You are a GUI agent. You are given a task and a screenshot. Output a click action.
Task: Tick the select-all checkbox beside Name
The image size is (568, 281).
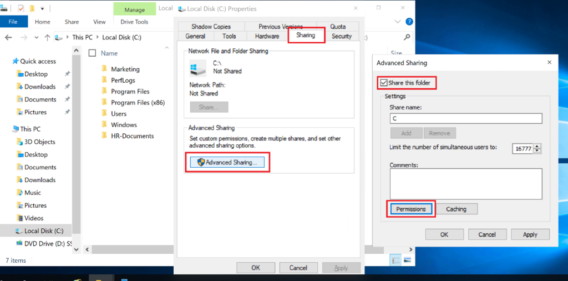click(x=93, y=53)
